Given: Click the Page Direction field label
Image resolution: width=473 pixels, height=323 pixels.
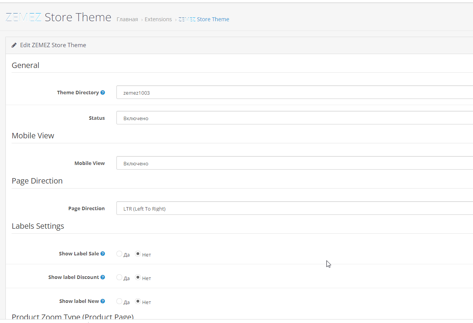Looking at the screenshot, I should 86,209.
